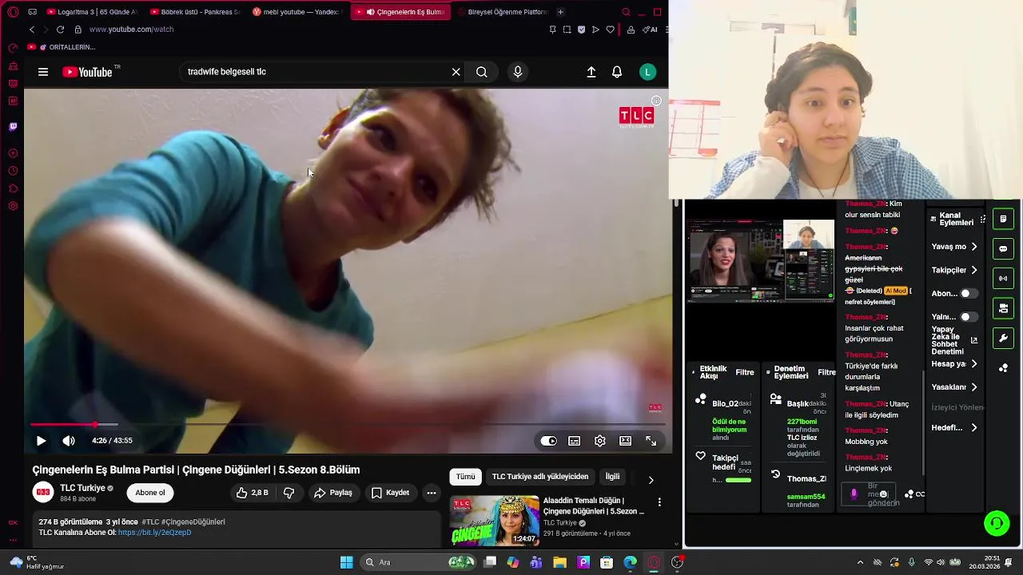1023x575 pixels.
Task: Open the Windows Start menu
Action: click(x=347, y=562)
